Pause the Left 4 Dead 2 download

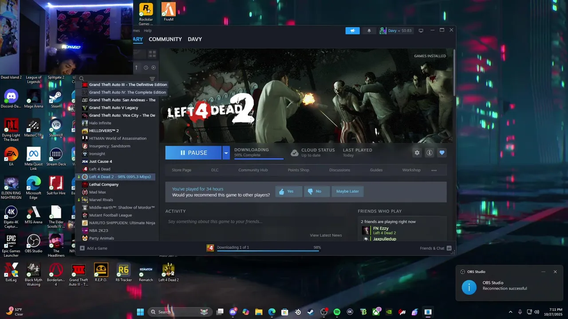coord(193,153)
